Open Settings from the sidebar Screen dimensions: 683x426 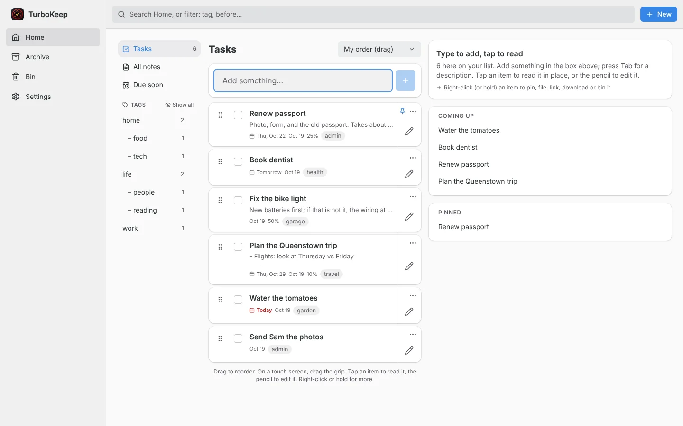(x=53, y=97)
